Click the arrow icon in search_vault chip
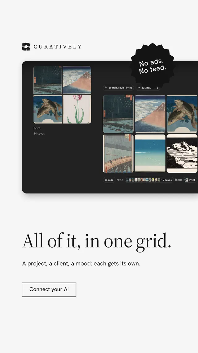This screenshot has width=198, height=353. click(x=106, y=87)
